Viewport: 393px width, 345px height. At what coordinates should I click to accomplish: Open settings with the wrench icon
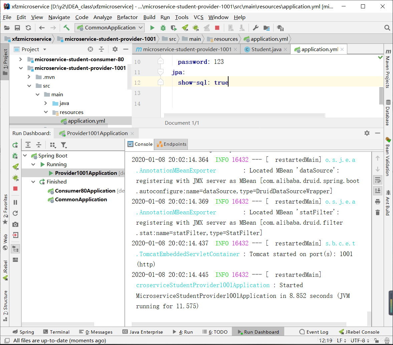[x=256, y=28]
